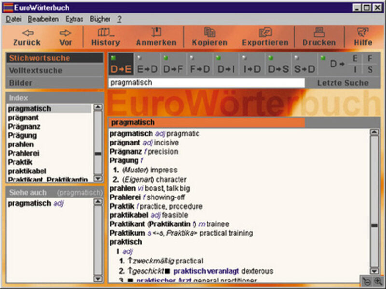Click the Index list scroll-down arrow

[x=98, y=178]
